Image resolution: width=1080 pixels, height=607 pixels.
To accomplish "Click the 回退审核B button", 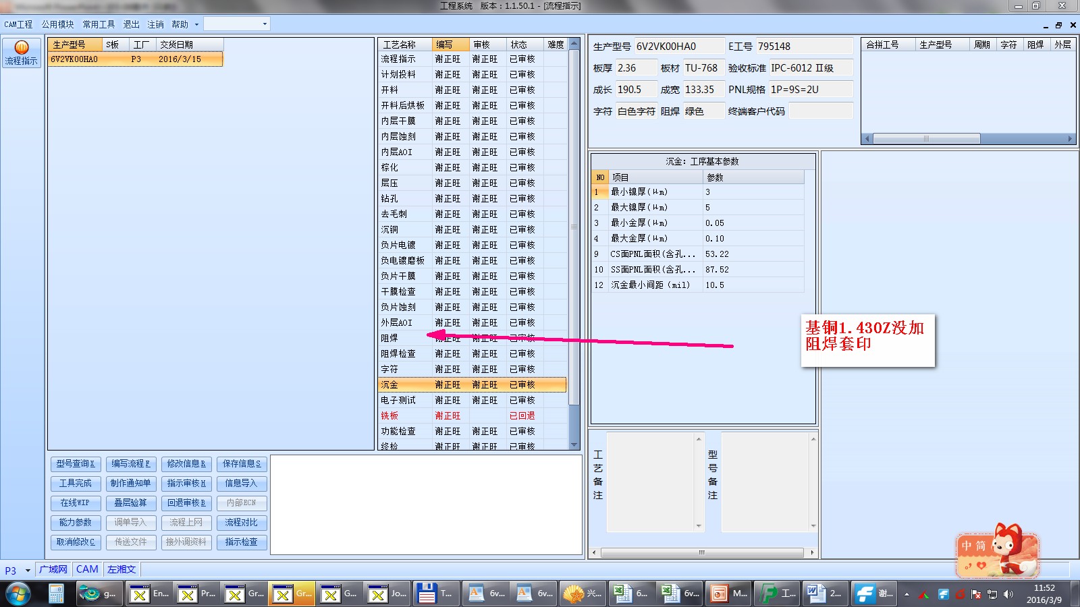I will [x=186, y=503].
